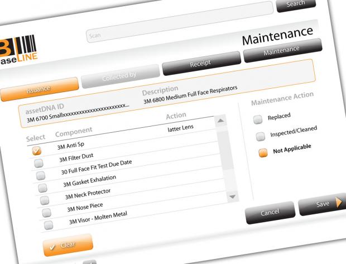This screenshot has height=264, width=346.
Task: Check the 3M Neck Protector checkbox
Action: (x=45, y=200)
